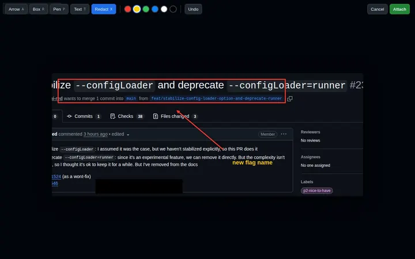The image size is (415, 259).
Task: Pick the white color swatch
Action: (x=164, y=9)
